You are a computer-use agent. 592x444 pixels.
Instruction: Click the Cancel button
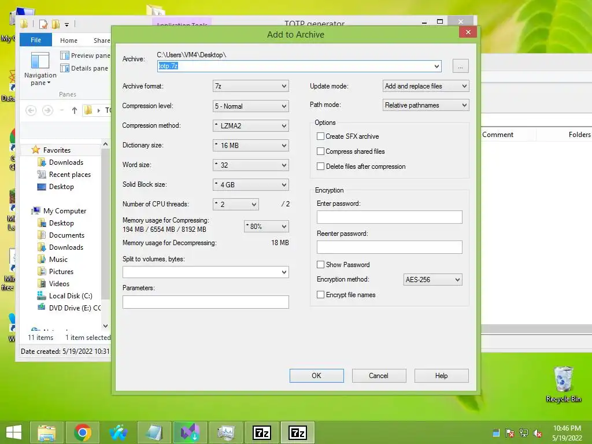379,376
